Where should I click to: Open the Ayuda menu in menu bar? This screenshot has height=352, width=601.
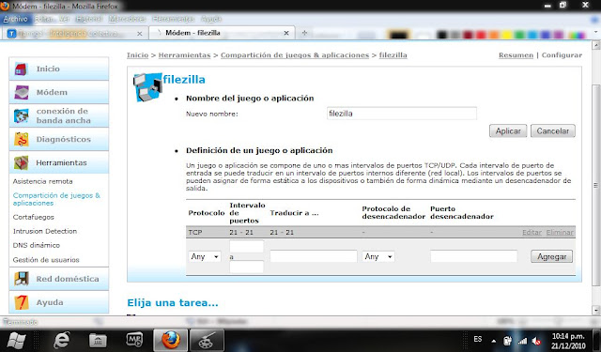click(211, 19)
